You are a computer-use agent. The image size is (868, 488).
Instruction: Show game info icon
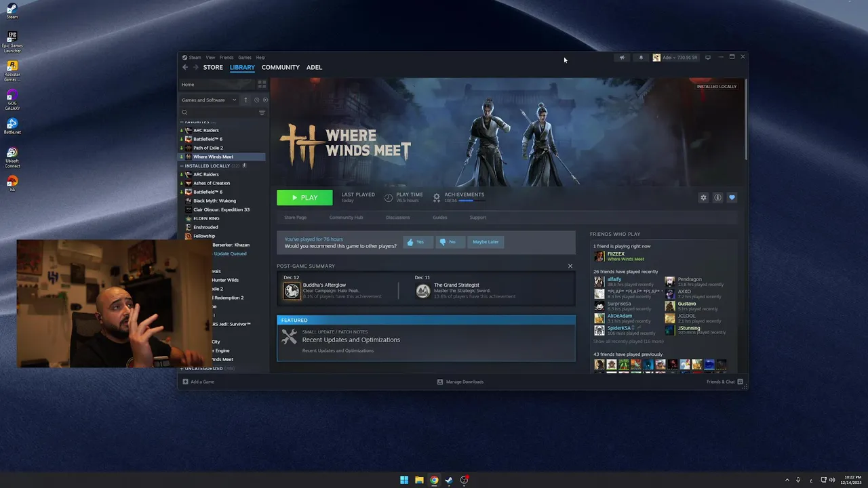[717, 197]
